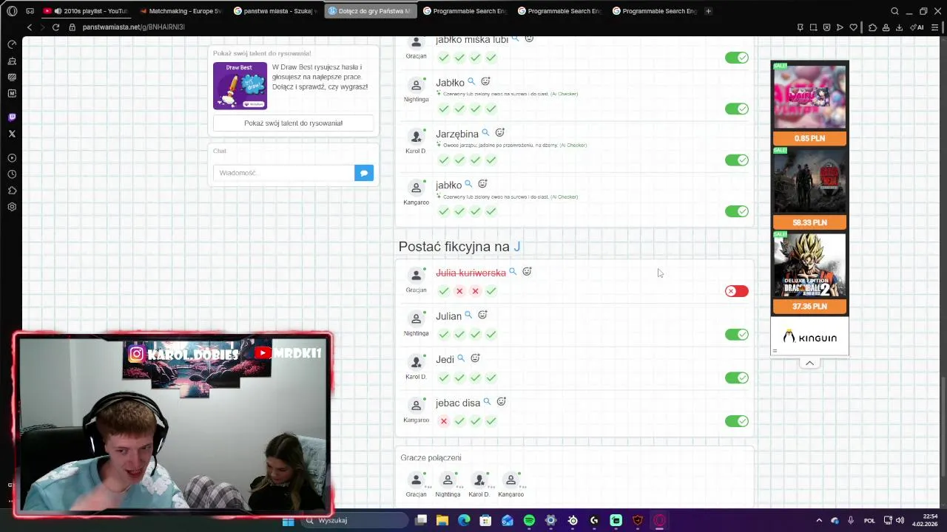The height and width of the screenshot is (532, 947).
Task: Open Spotify from the taskbar
Action: coord(529,520)
